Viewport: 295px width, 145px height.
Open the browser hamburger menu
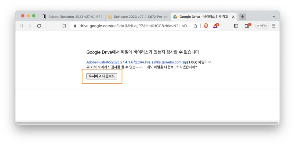point(274,26)
